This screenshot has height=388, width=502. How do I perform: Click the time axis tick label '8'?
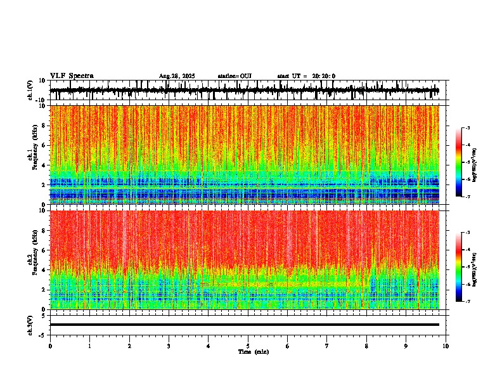(x=366, y=346)
